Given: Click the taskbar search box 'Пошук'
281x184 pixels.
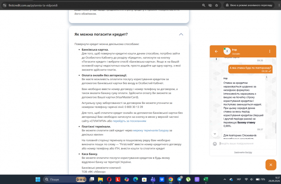Looking at the screenshot, I should (x=65, y=179).
